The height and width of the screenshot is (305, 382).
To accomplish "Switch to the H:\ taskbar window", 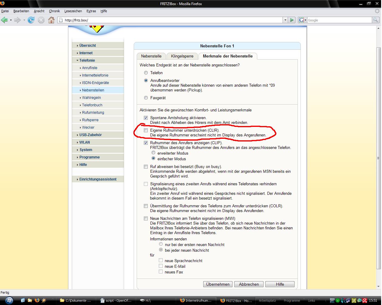I will click(156, 301).
